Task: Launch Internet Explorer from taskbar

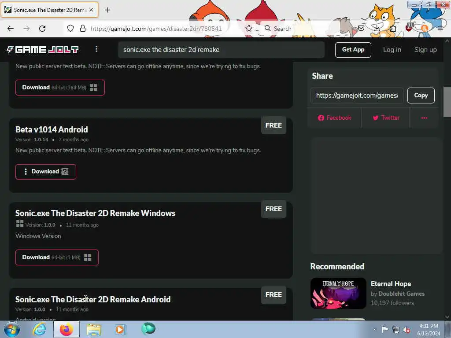Action: pyautogui.click(x=39, y=329)
